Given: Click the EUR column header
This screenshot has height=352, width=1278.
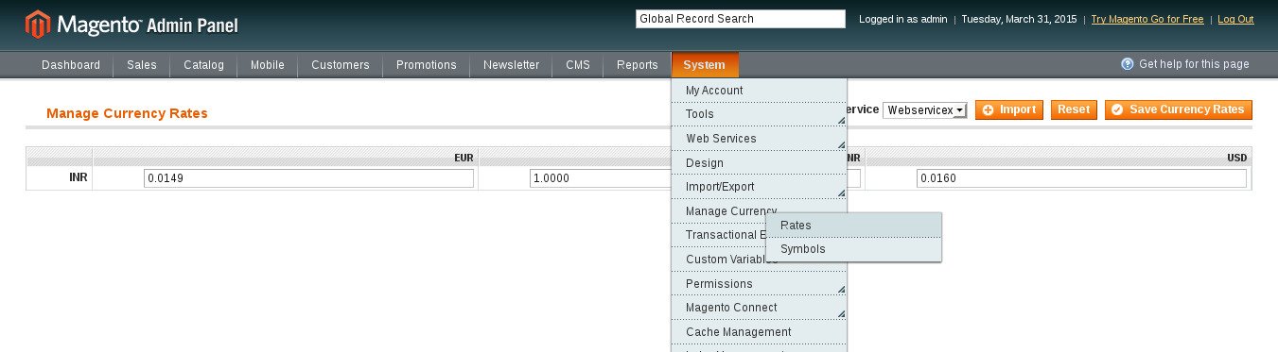Looking at the screenshot, I should 464,158.
